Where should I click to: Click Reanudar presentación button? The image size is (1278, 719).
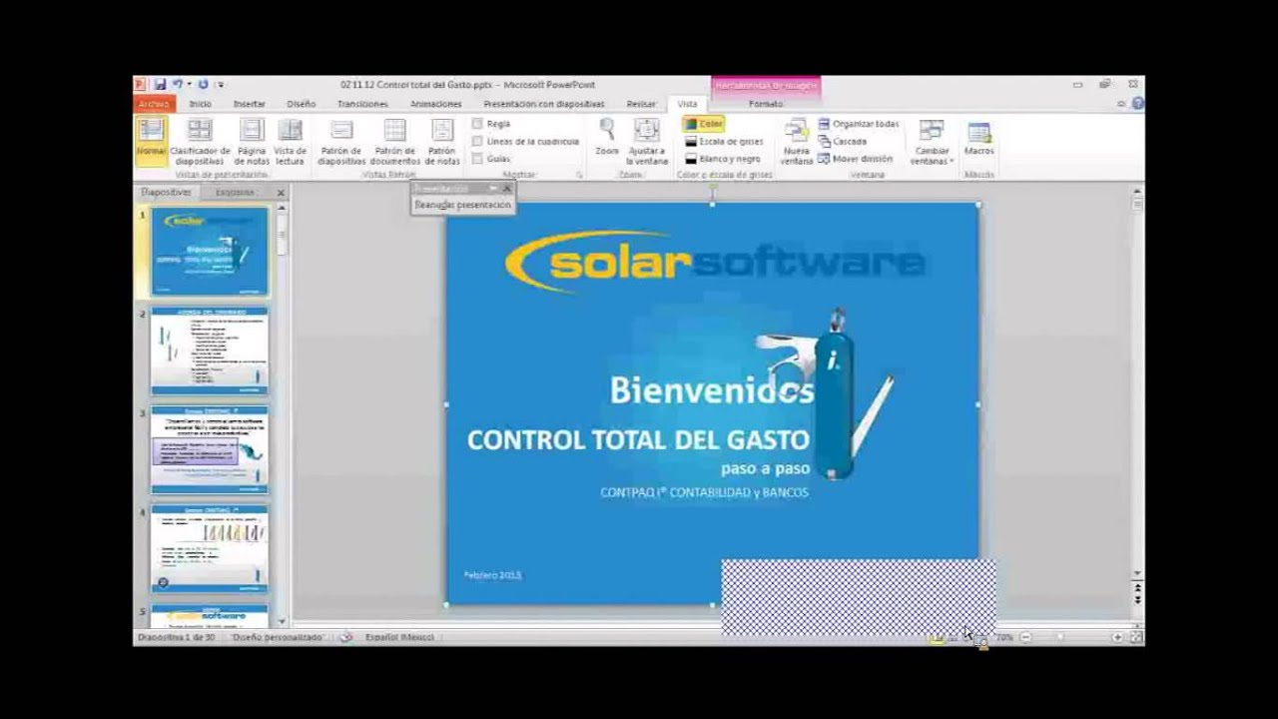click(463, 205)
